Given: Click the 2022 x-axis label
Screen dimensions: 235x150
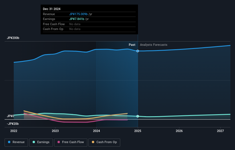Looking at the screenshot, I should [x=14, y=131].
